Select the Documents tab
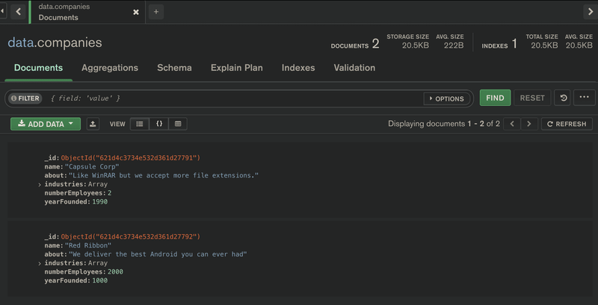 pyautogui.click(x=39, y=68)
